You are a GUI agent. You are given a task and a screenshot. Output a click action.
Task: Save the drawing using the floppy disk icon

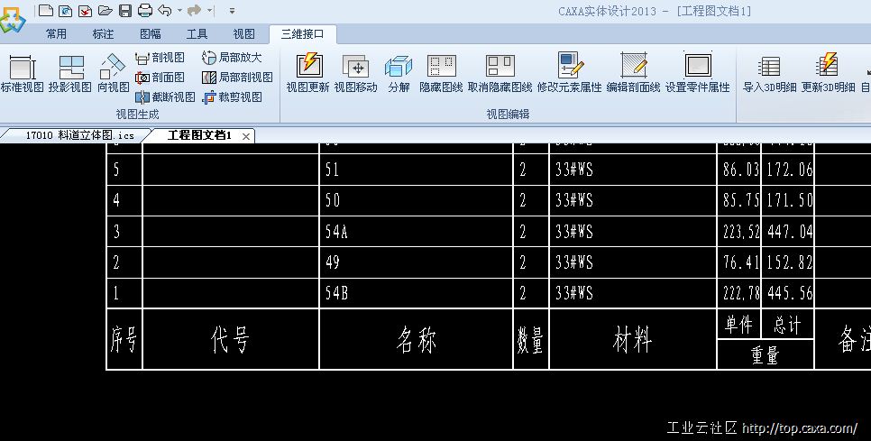pos(125,10)
